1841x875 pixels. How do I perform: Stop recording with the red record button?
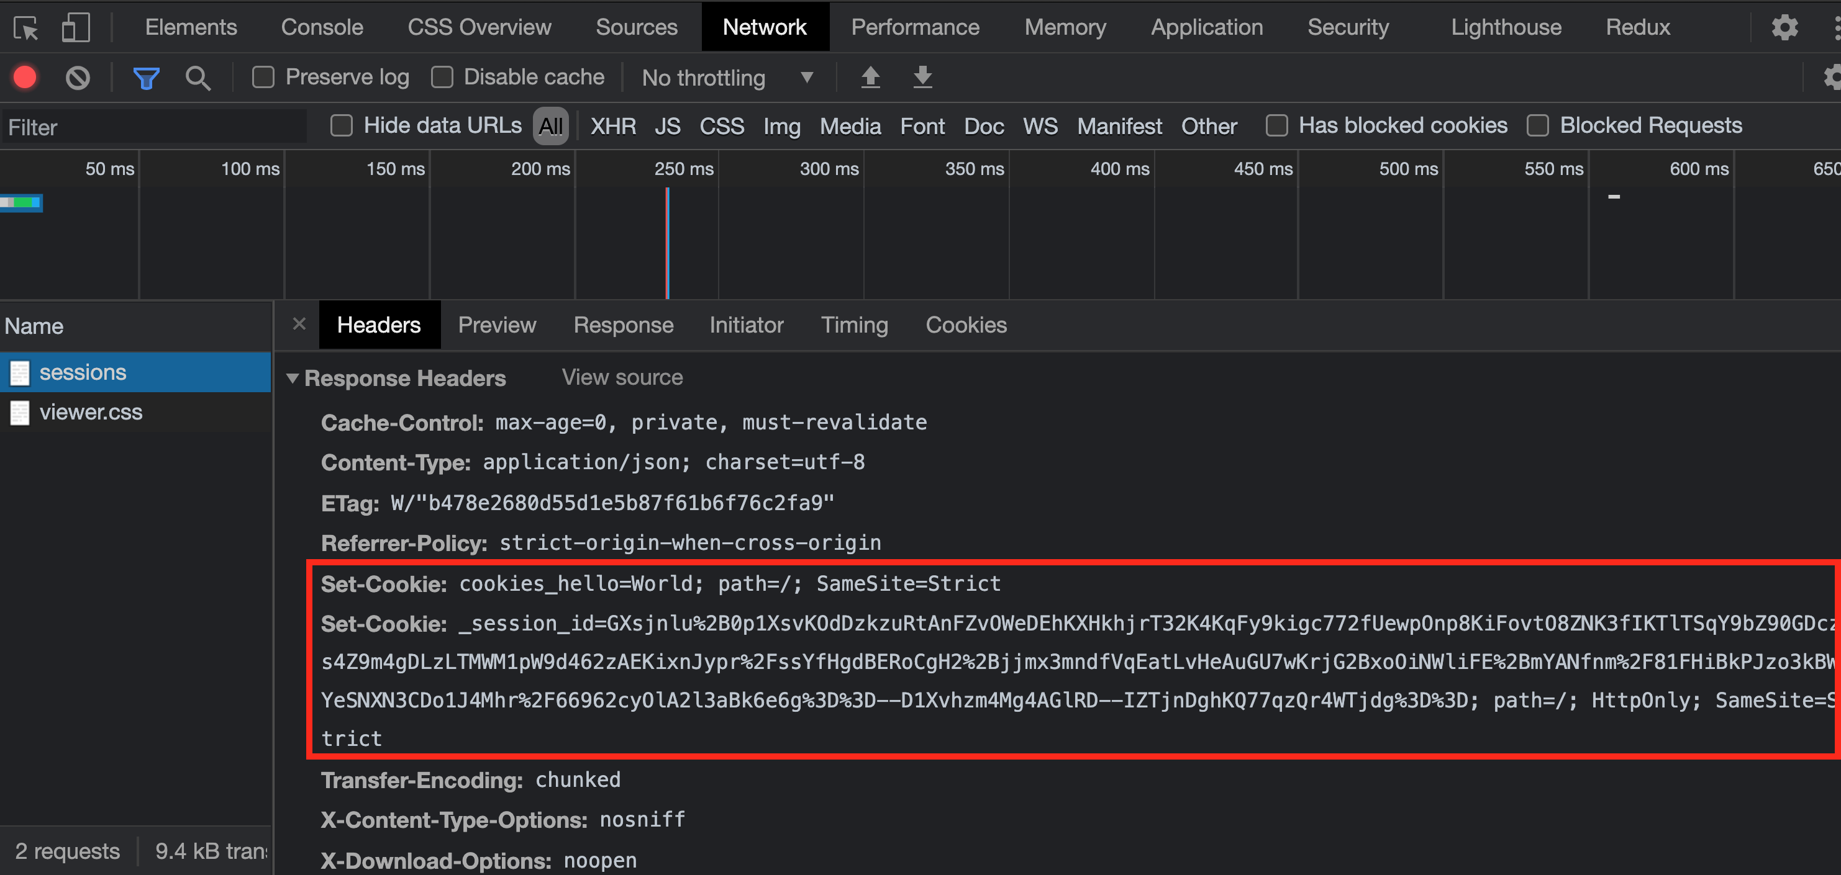25,77
